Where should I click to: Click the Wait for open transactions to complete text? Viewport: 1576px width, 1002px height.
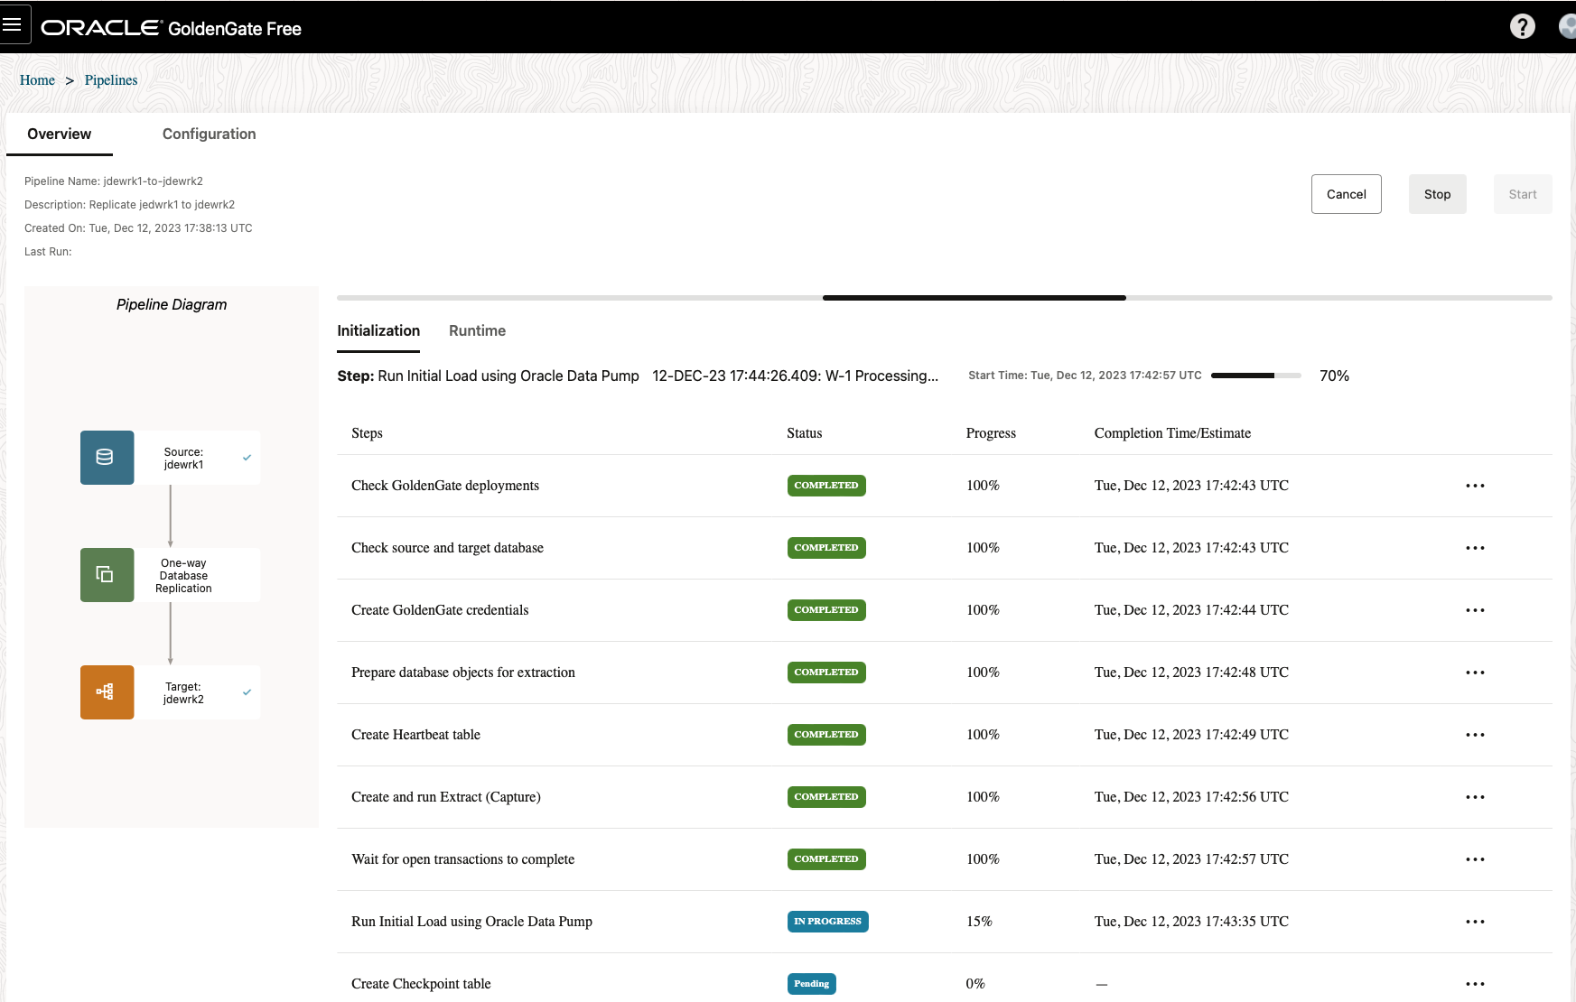[x=462, y=859]
